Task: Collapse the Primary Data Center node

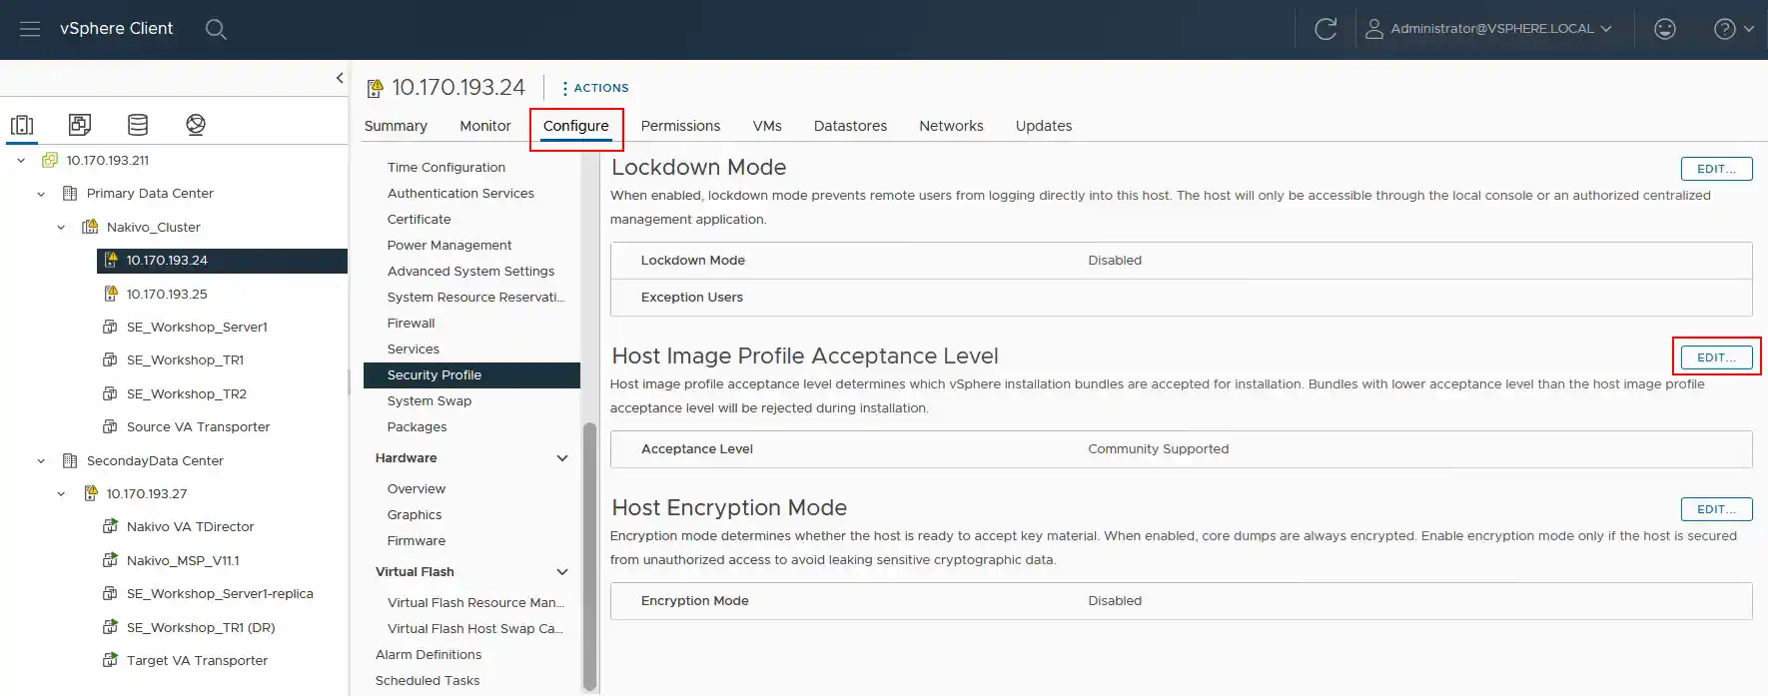Action: tap(41, 194)
